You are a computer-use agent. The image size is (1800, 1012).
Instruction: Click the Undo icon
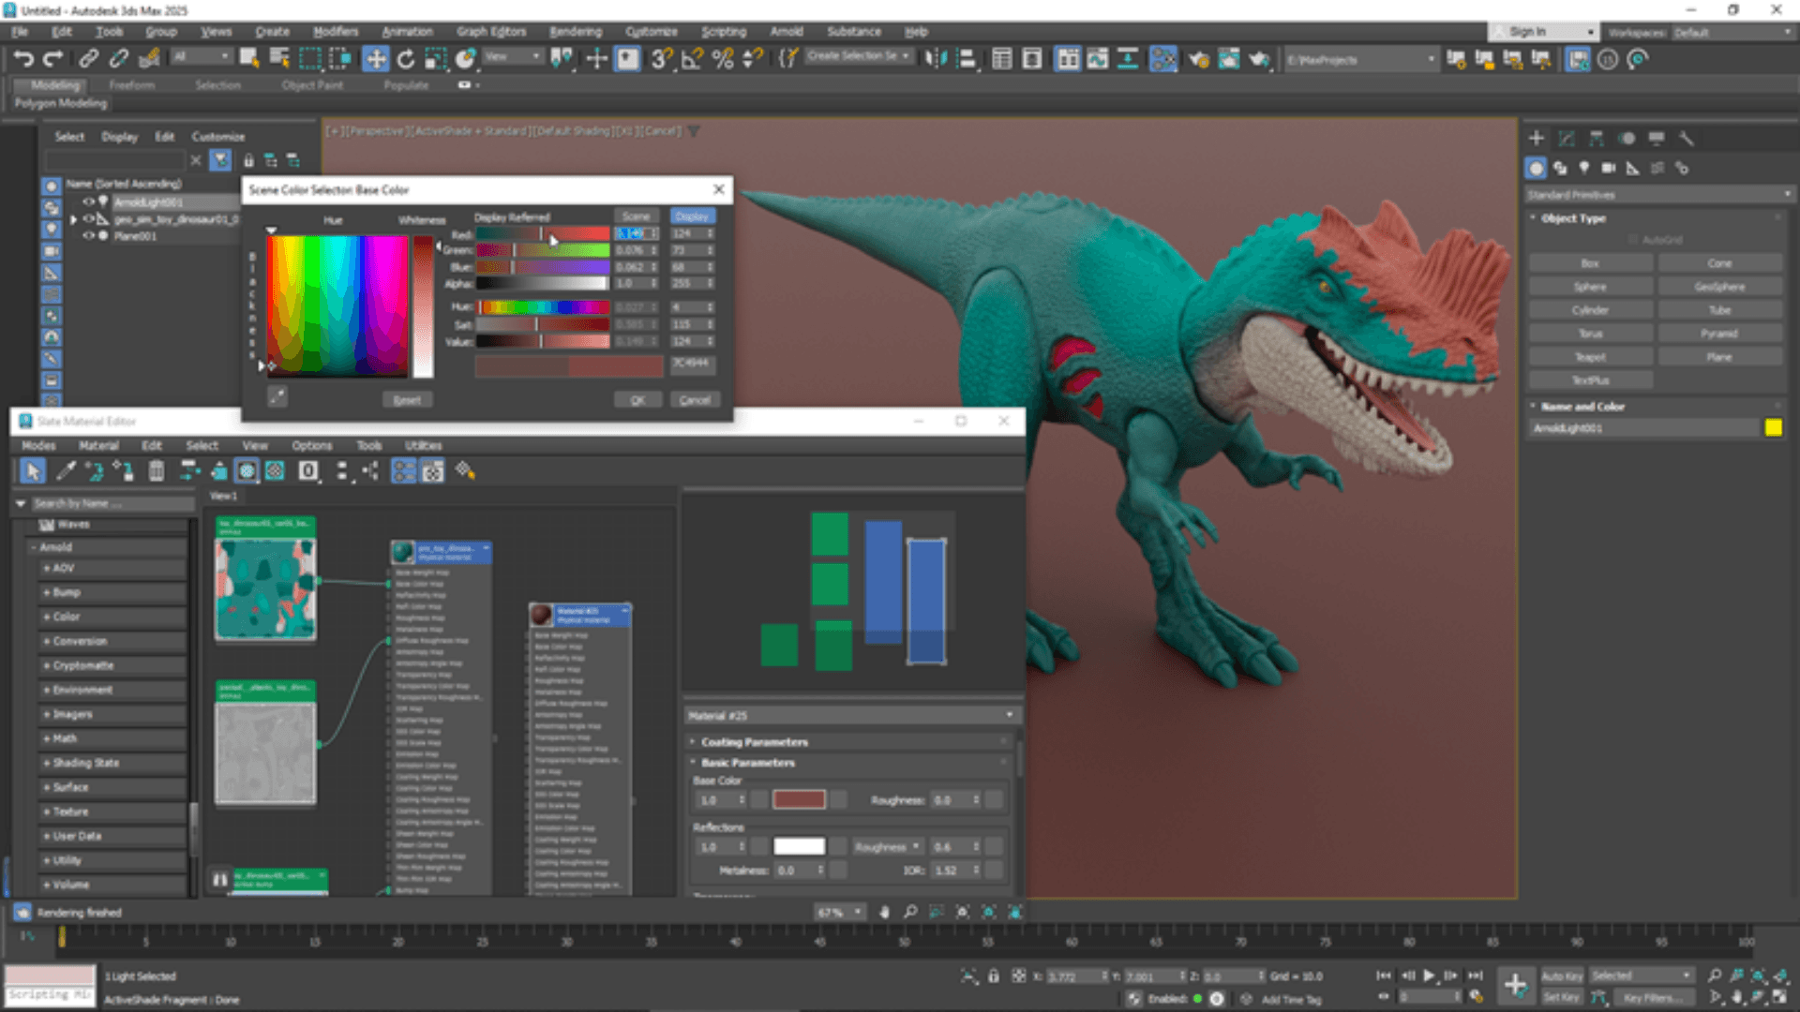(22, 58)
